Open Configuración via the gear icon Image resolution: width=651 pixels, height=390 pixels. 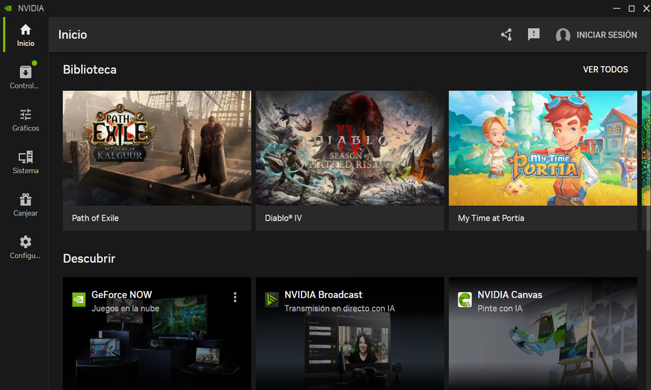(x=25, y=242)
